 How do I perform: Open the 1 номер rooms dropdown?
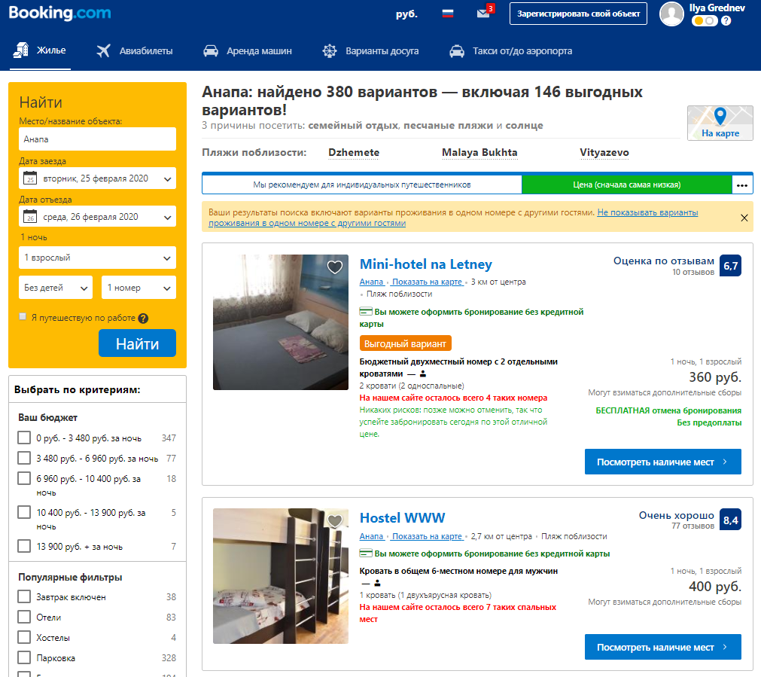click(139, 288)
